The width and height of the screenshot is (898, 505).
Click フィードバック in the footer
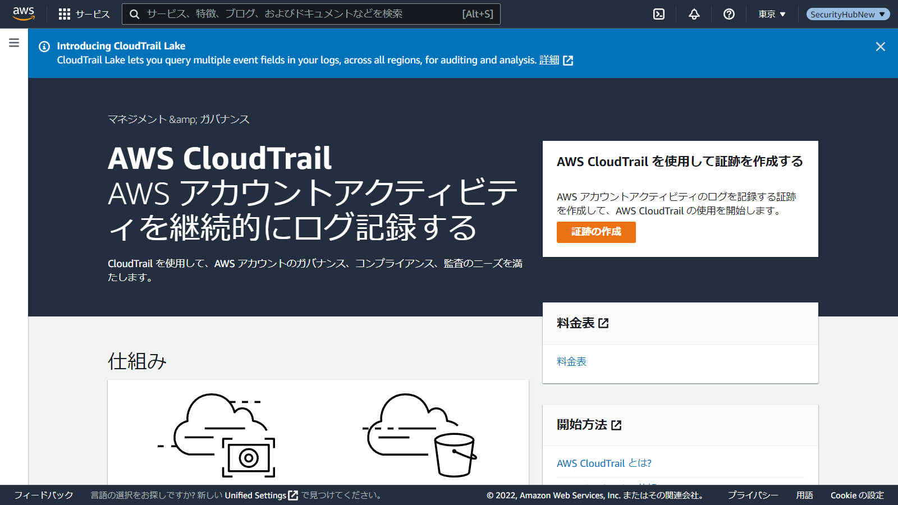coord(44,495)
